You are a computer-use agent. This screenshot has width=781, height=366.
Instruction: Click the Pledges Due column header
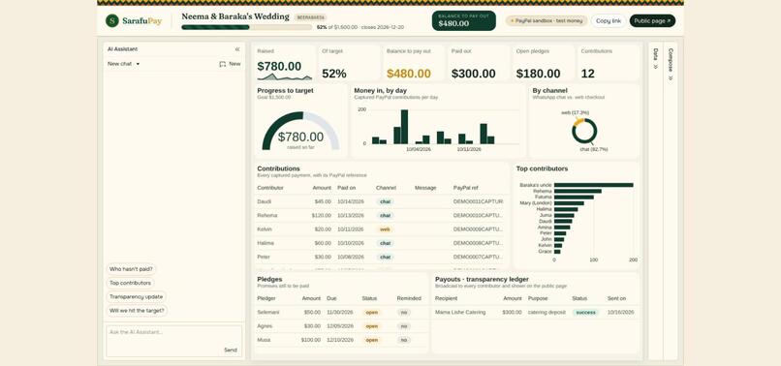coord(331,298)
